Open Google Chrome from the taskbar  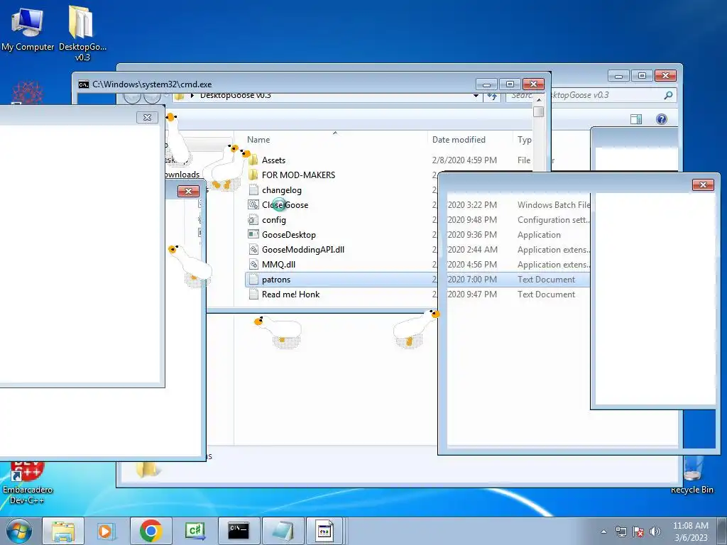[x=151, y=531]
